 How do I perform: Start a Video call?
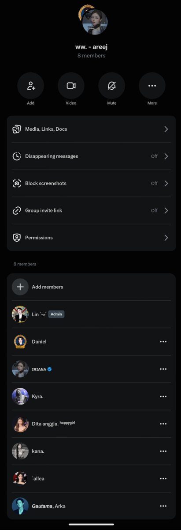(71, 86)
